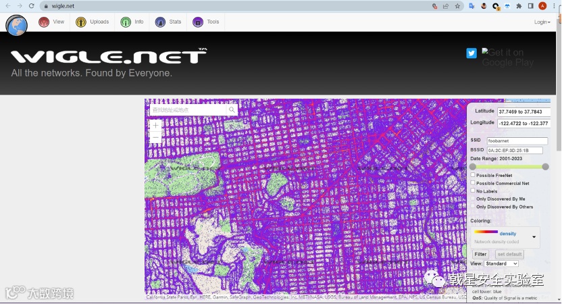Toggle the browser side panel icon

(531, 6)
